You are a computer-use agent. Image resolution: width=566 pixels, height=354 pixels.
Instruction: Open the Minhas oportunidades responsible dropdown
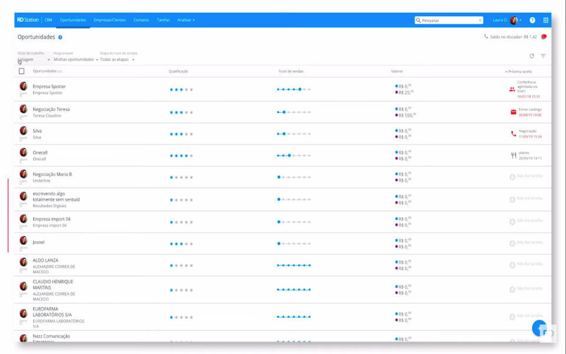(x=76, y=60)
